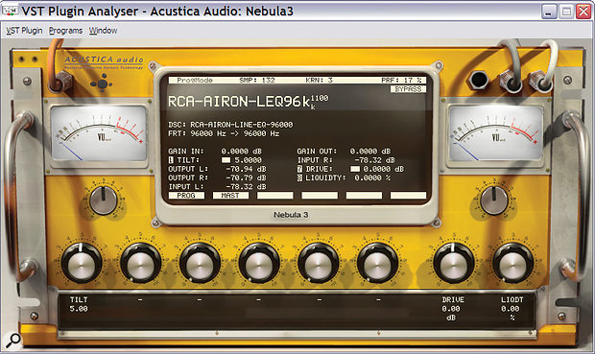Click the magnifier icon in the bottom corner
The width and height of the screenshot is (595, 354).
point(13,340)
